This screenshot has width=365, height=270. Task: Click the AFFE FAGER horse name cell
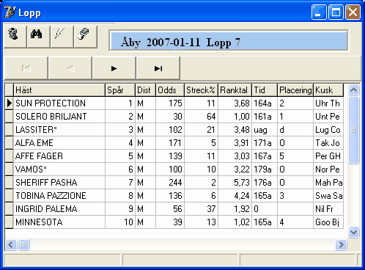(59, 156)
